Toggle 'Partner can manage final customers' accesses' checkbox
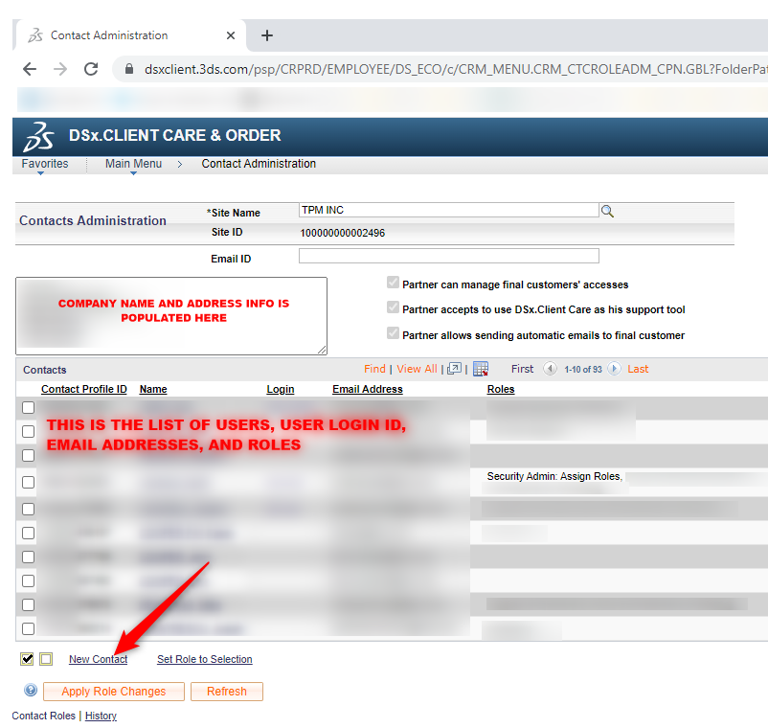Image resolution: width=768 pixels, height=728 pixels. [393, 284]
